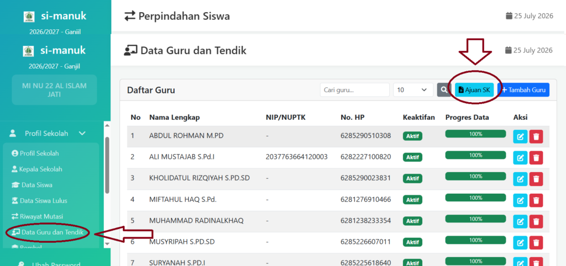This screenshot has height=266, width=566.
Task: Click phone number 6285226607011
Action: [365, 242]
